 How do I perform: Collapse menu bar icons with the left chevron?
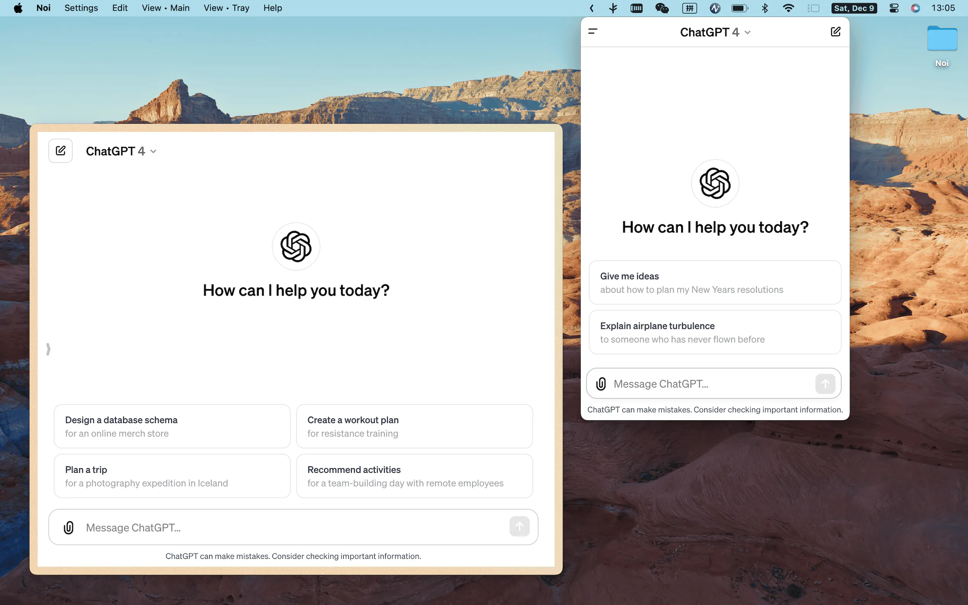pyautogui.click(x=591, y=8)
